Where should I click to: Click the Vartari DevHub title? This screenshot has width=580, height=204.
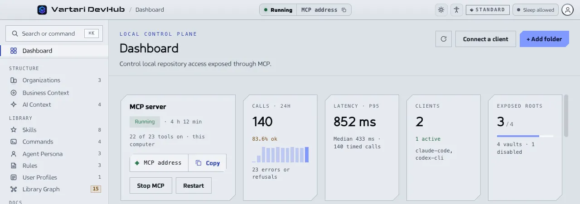tap(87, 9)
